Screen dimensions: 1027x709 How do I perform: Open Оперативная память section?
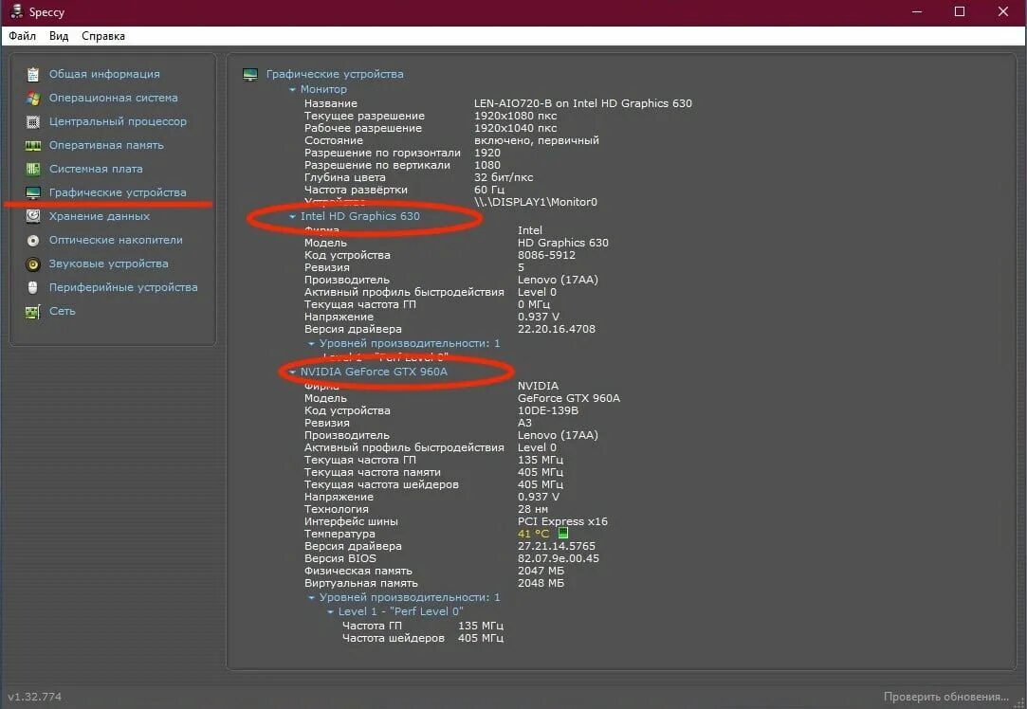coord(106,145)
